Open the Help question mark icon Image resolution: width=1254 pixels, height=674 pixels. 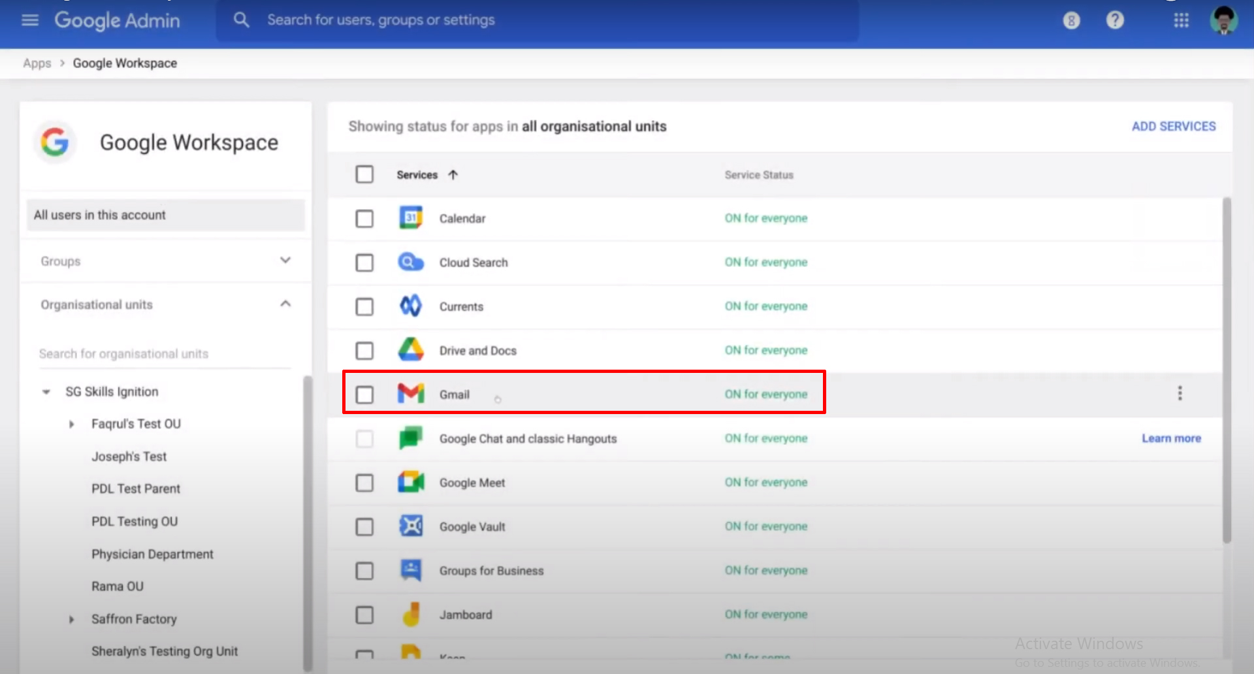(1115, 20)
